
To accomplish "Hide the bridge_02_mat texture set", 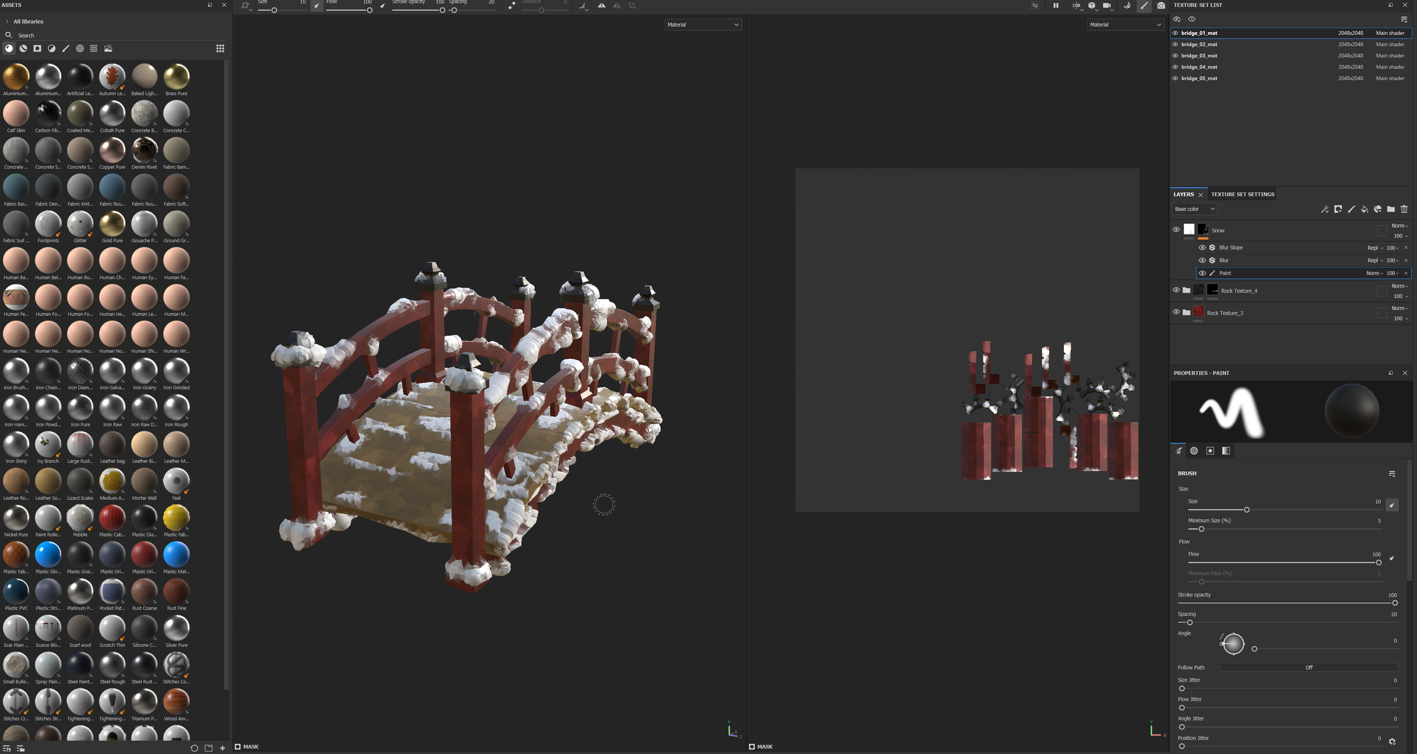I will tap(1176, 44).
